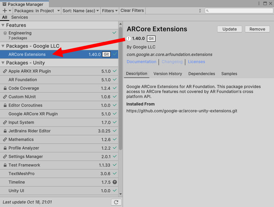
Task: Click the Engineering layers icon
Action: [x=5, y=33]
